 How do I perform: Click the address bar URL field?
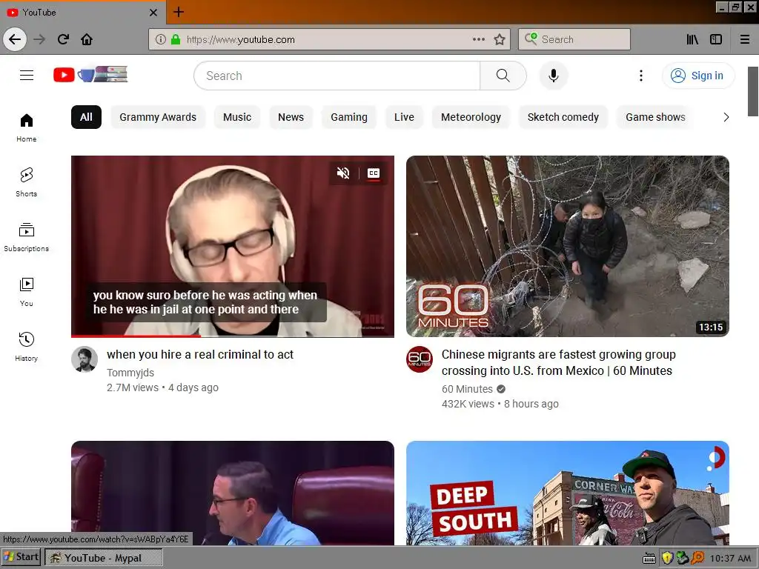329,40
